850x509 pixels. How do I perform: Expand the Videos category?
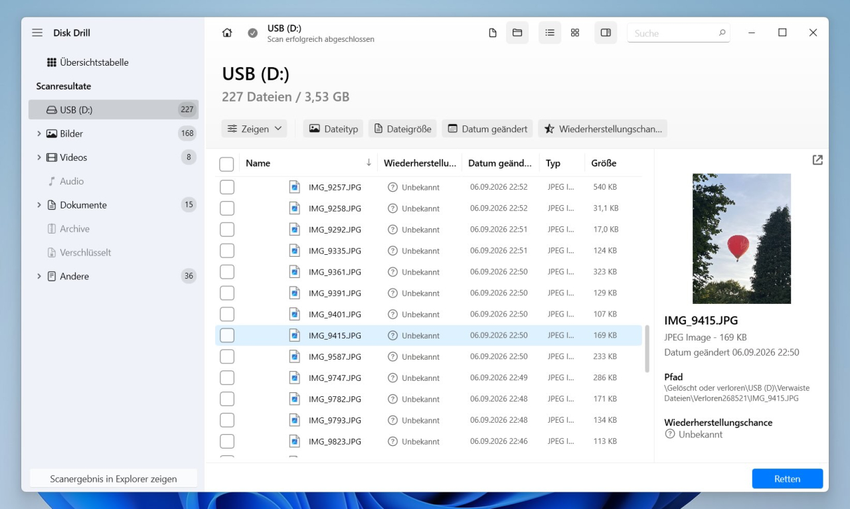(x=39, y=157)
